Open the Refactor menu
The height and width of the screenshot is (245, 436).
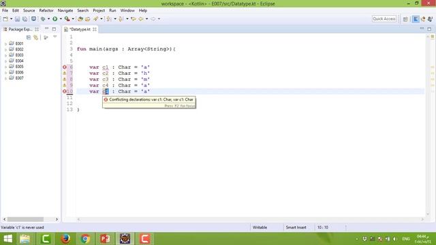point(46,11)
